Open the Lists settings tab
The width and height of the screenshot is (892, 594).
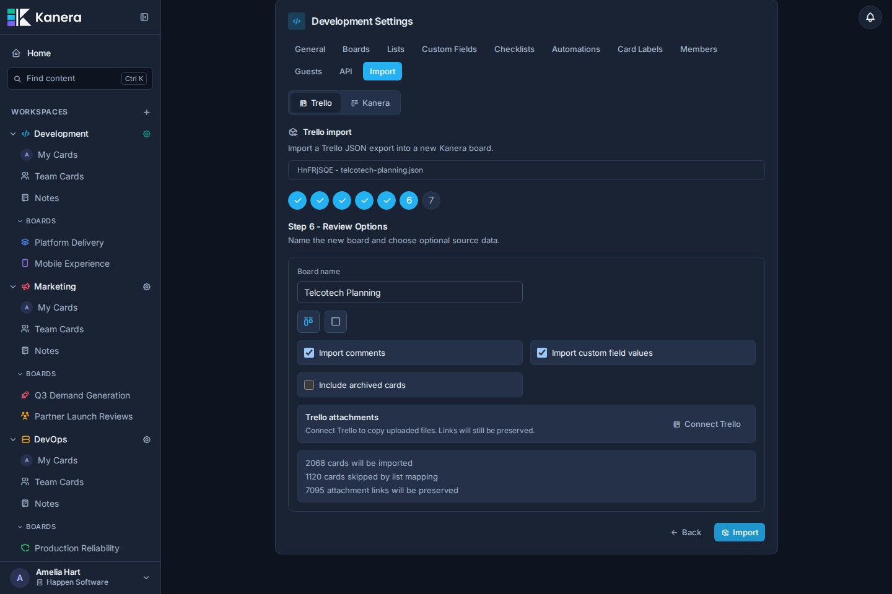[396, 49]
